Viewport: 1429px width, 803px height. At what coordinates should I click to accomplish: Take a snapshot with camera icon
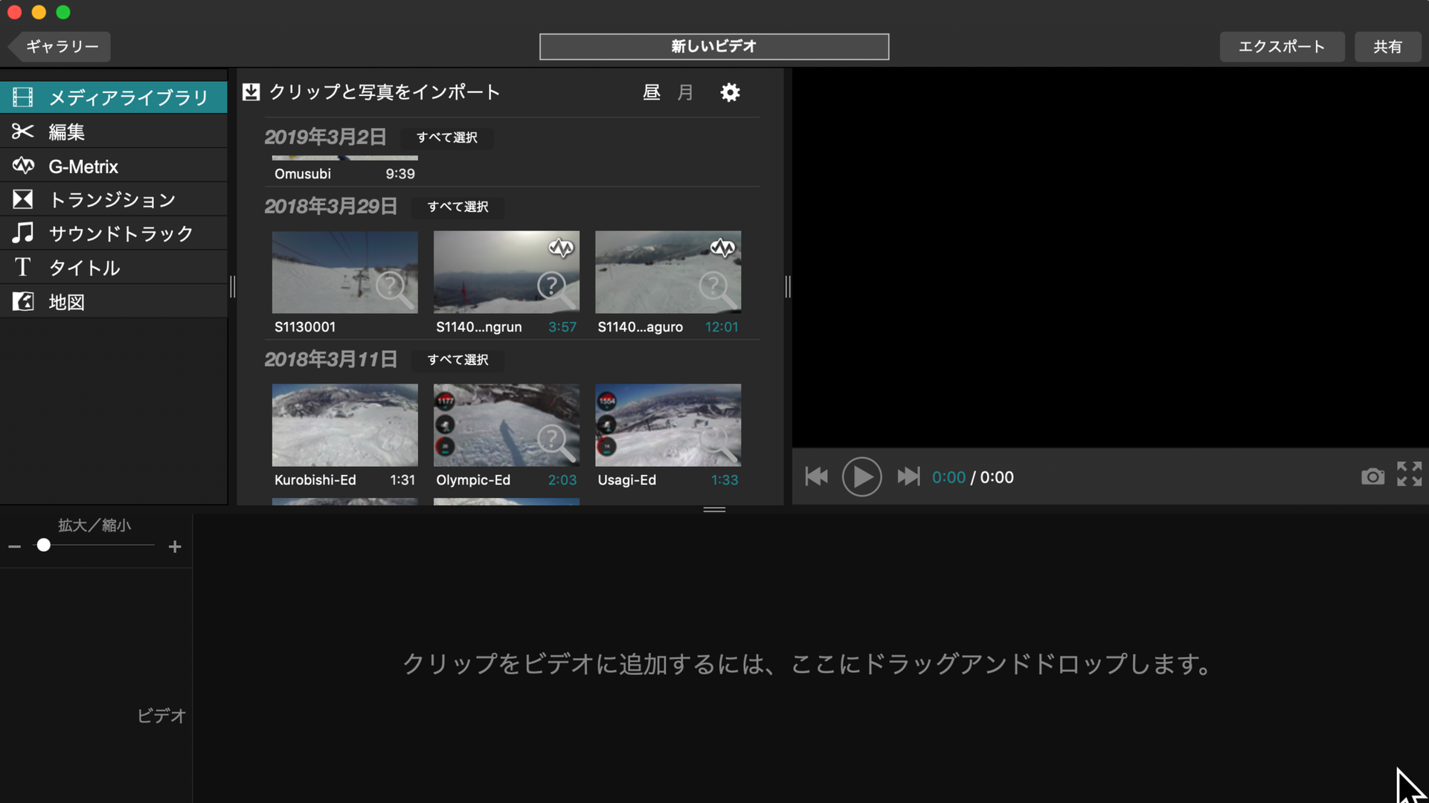pyautogui.click(x=1372, y=477)
